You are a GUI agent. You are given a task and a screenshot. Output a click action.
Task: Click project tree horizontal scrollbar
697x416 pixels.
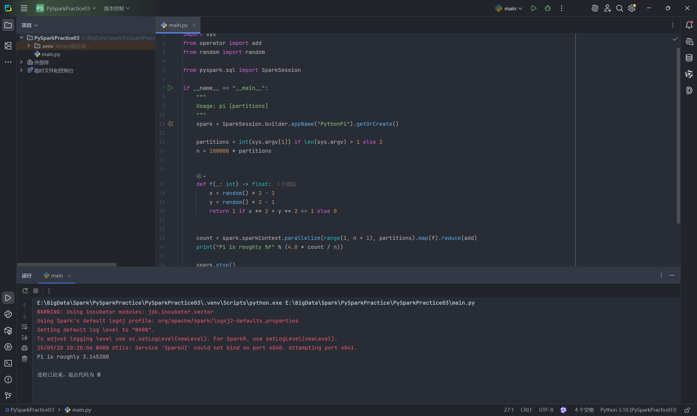pyautogui.click(x=67, y=265)
